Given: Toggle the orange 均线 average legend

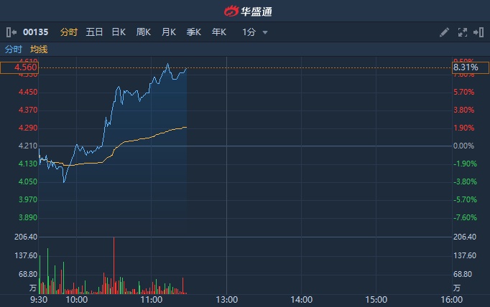Looking at the screenshot, I should click(39, 49).
